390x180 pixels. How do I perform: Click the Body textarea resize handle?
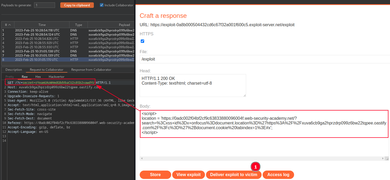tap(387, 159)
